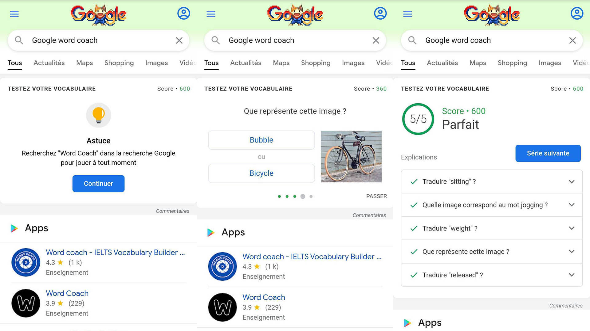Click the Google hamburger menu icon (left panel)

tap(14, 13)
